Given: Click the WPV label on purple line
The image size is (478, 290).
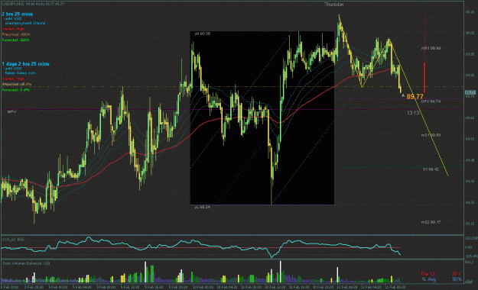Looking at the screenshot, I should [x=11, y=112].
